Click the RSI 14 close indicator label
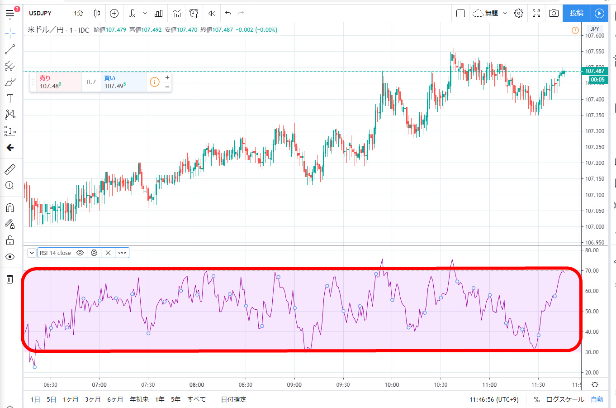Screen dimensions: 616x408 tap(55, 253)
